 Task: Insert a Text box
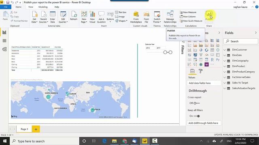coord(121,12)
